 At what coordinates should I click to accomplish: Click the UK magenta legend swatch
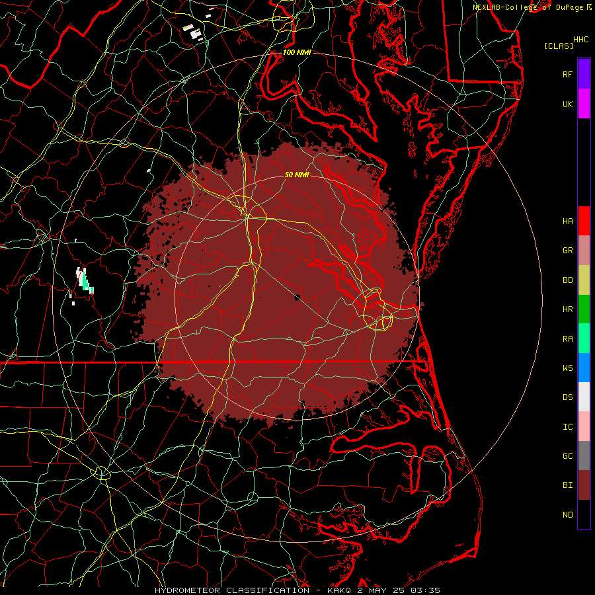pyautogui.click(x=584, y=104)
